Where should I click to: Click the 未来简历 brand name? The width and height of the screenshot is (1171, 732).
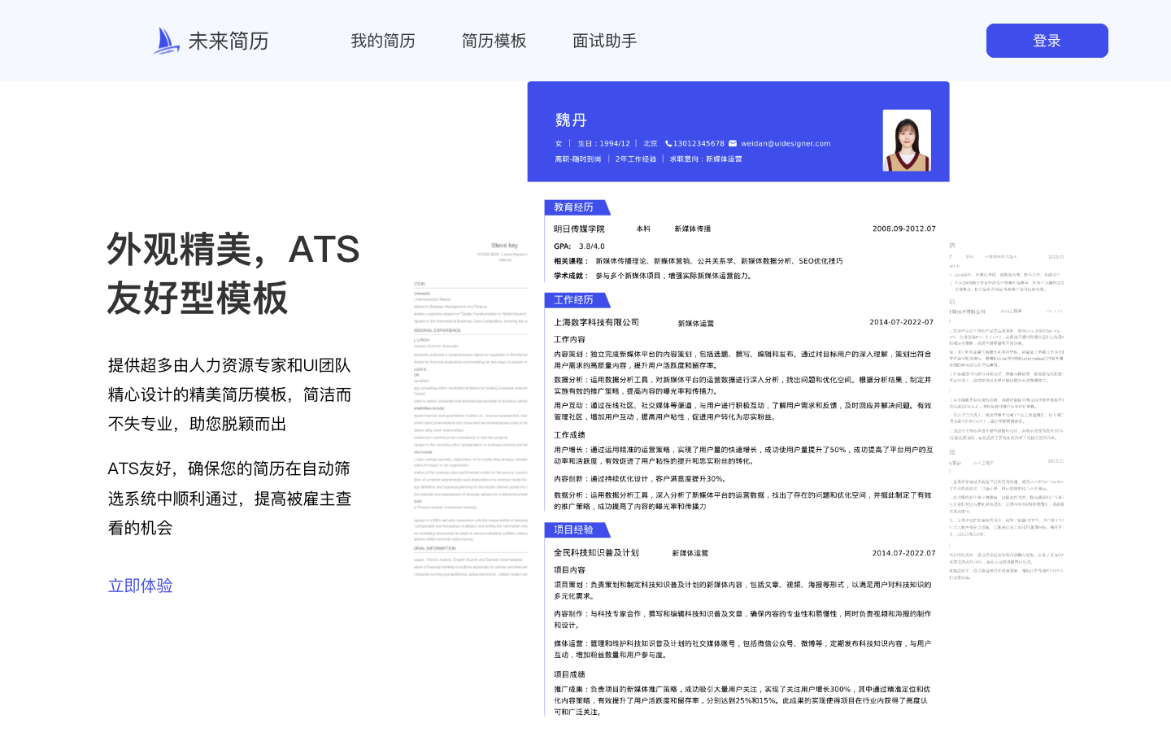[229, 41]
